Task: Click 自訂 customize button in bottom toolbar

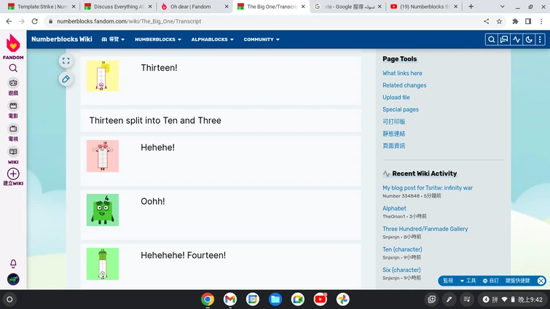Action: pyautogui.click(x=491, y=281)
